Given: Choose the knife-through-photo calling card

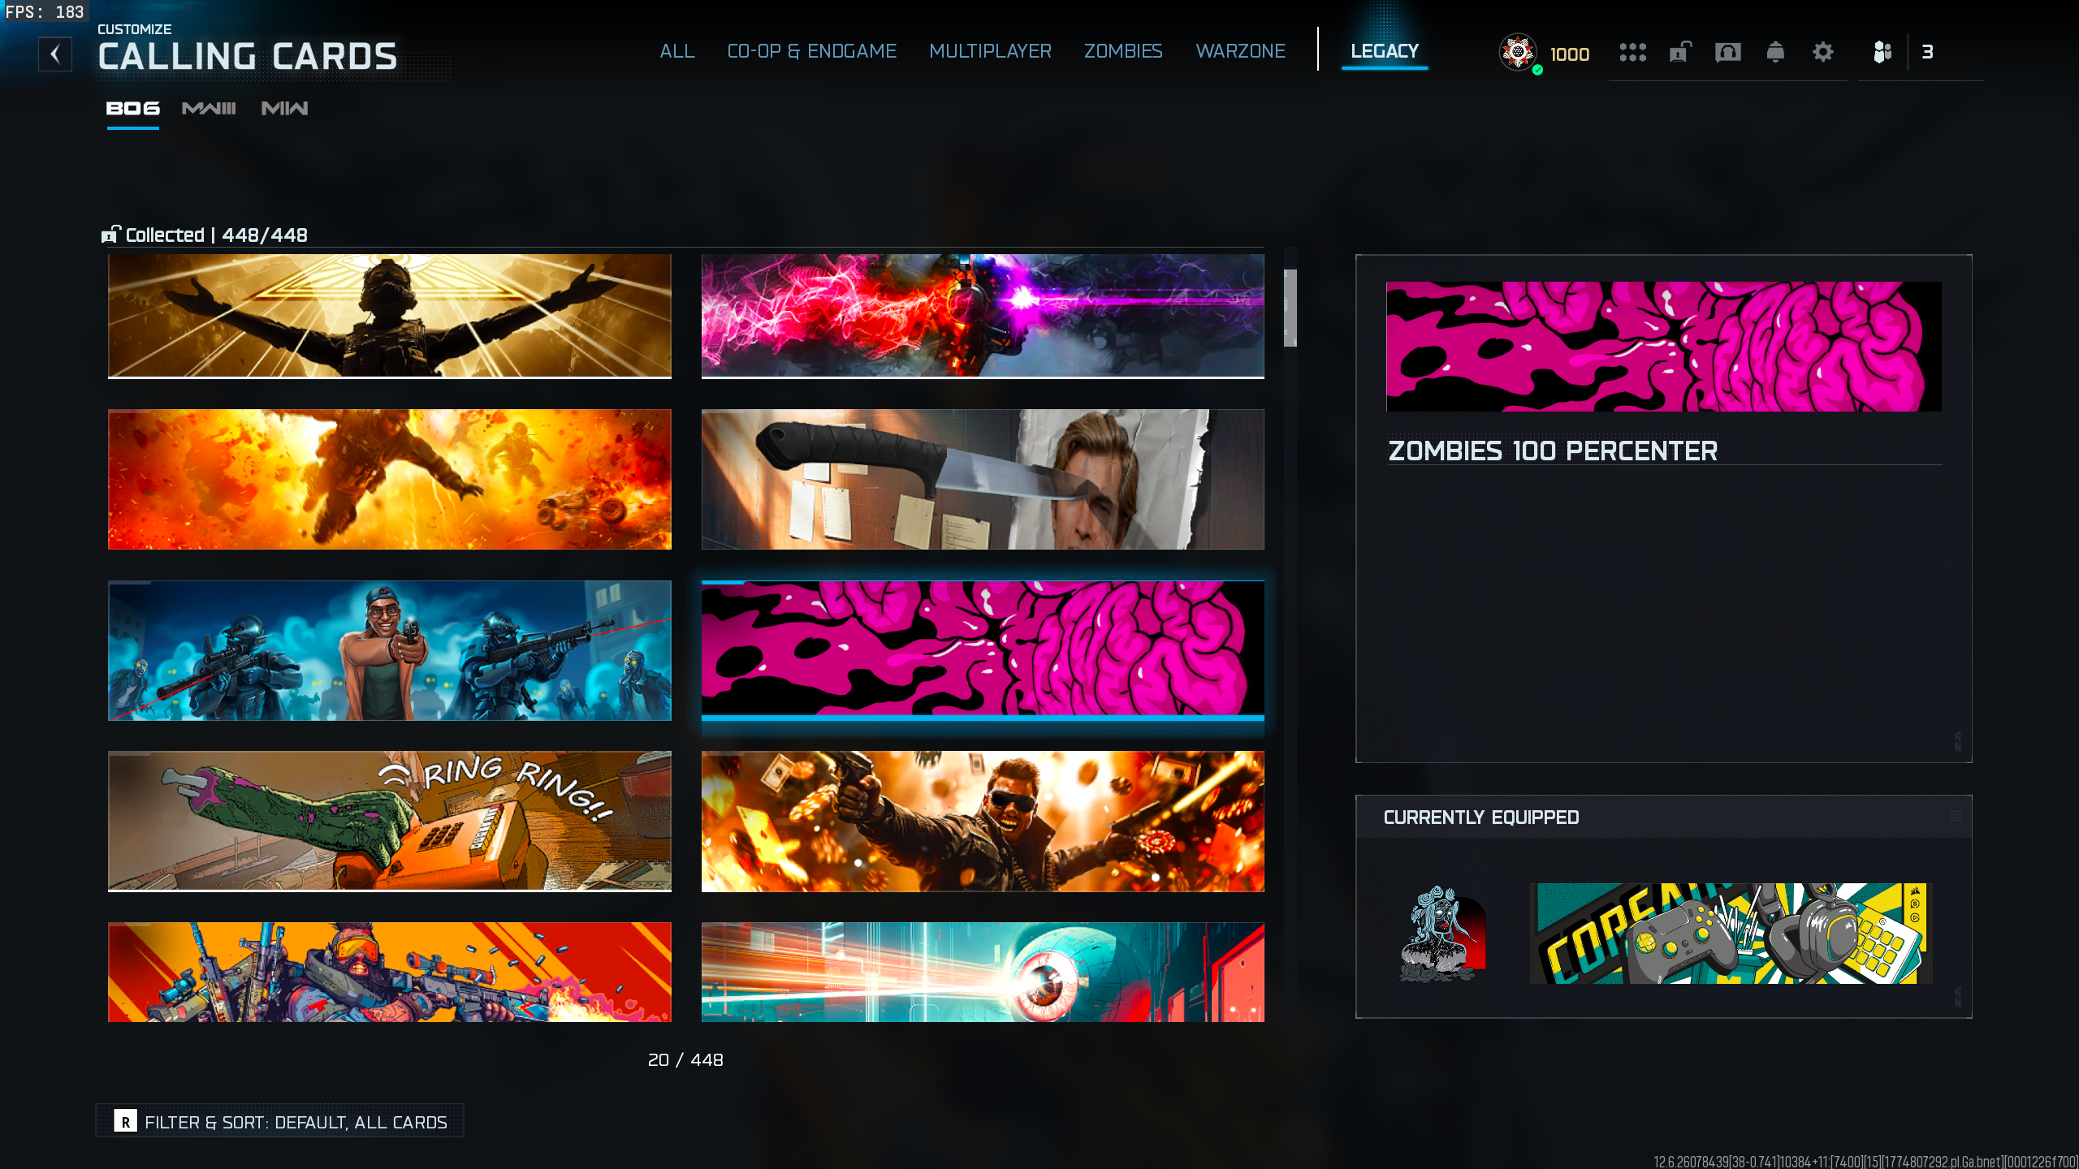Looking at the screenshot, I should (983, 479).
